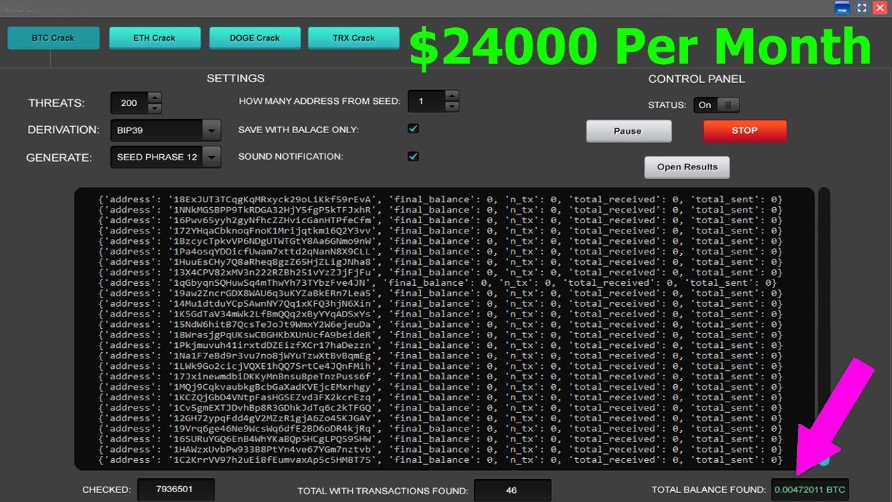Decrement the address-from-seed count down arrow
This screenshot has height=502, width=892.
point(452,107)
